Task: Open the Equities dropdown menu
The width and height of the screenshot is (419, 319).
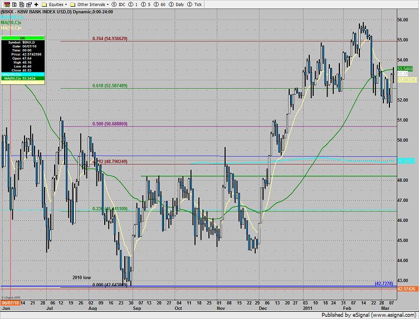Action: (66, 4)
